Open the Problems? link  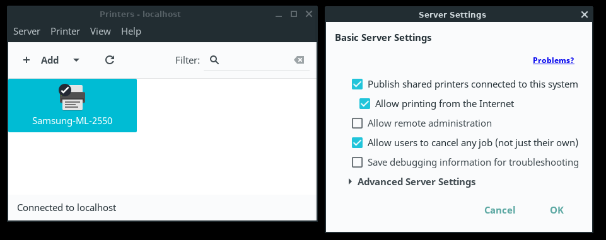[554, 60]
